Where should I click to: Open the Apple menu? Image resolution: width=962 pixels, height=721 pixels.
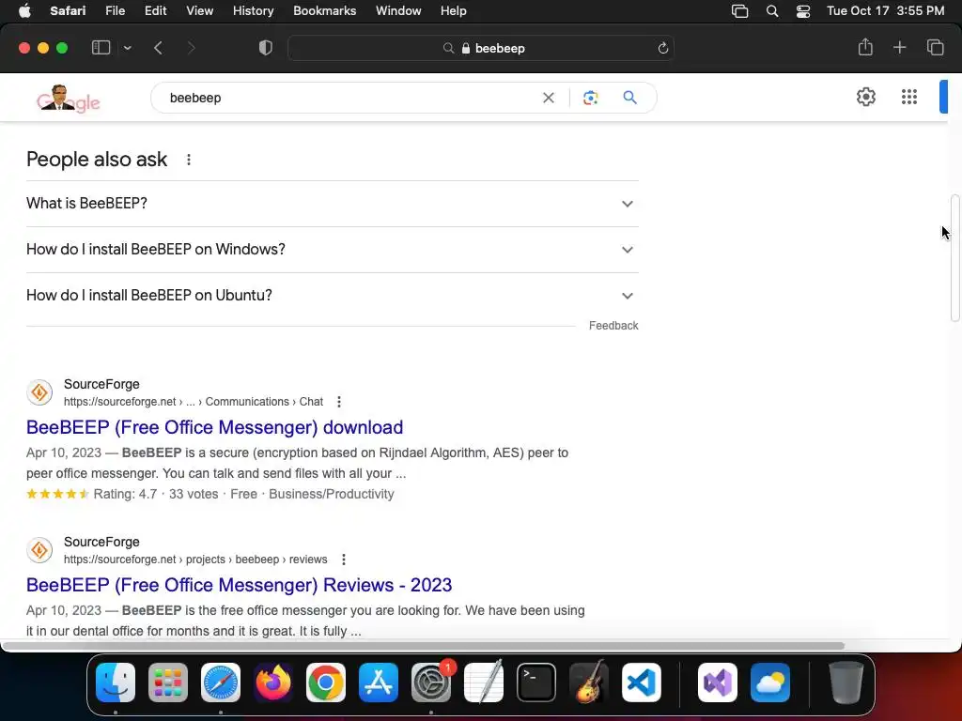coord(24,11)
